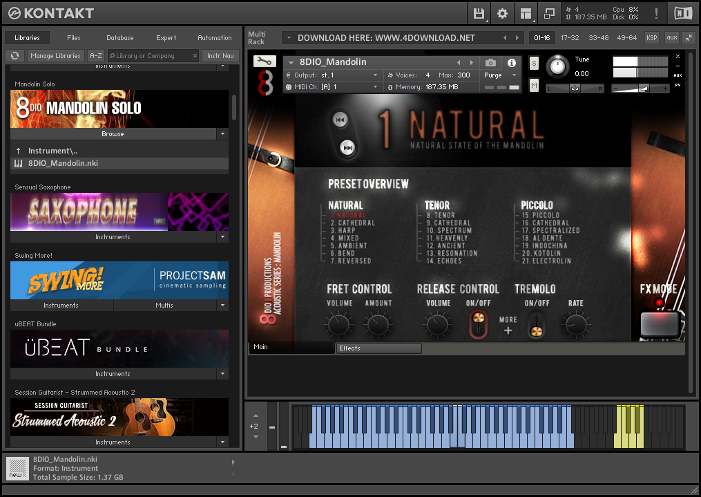
Task: Switch to Files tab
Action: coord(74,37)
